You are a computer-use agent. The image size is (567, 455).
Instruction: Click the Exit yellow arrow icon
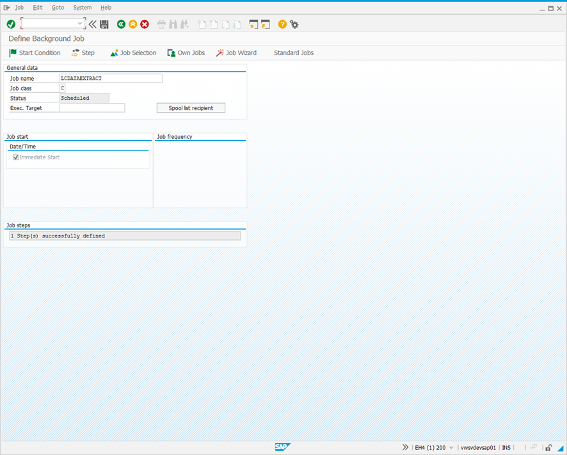pos(132,24)
